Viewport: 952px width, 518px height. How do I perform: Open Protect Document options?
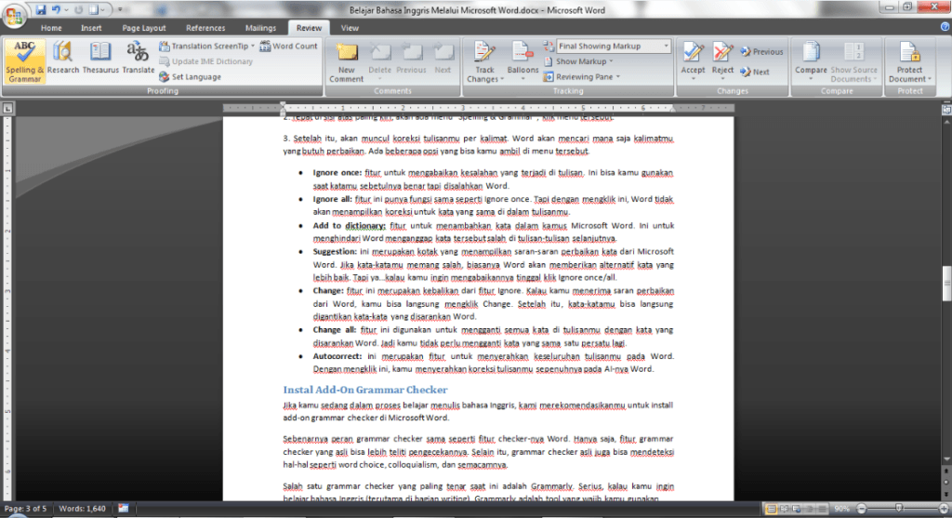click(909, 62)
